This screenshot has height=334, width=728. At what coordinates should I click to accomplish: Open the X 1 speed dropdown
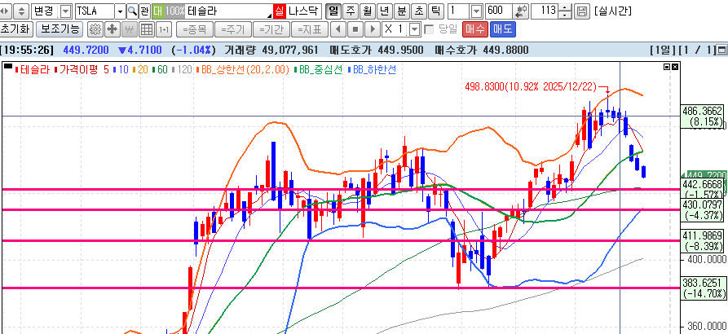pos(415,29)
